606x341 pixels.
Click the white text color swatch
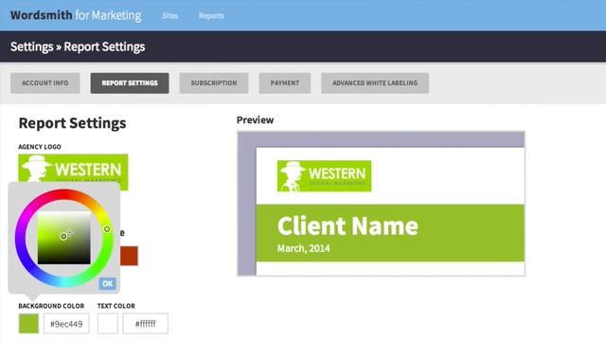tap(107, 323)
